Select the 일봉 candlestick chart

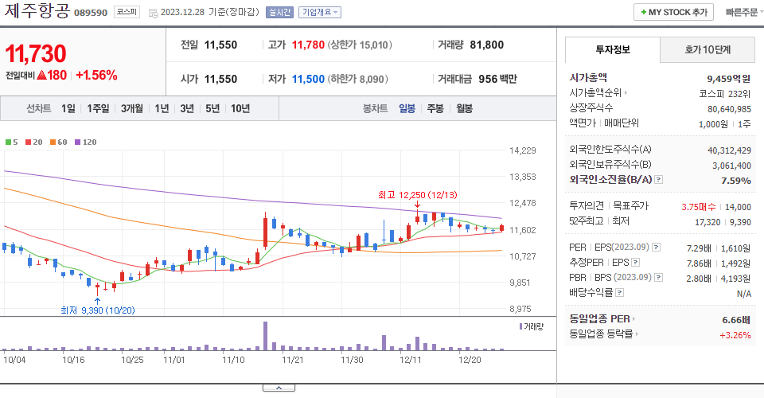(x=407, y=108)
